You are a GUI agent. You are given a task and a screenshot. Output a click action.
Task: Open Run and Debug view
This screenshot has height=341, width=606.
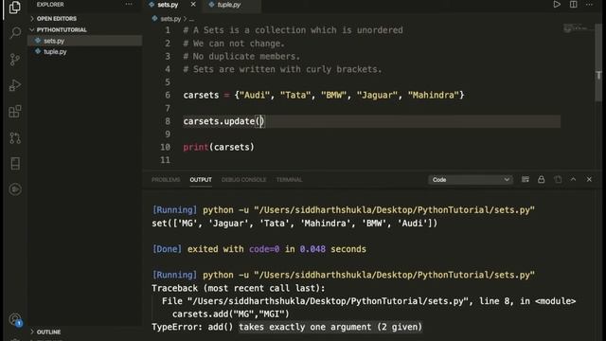15,85
